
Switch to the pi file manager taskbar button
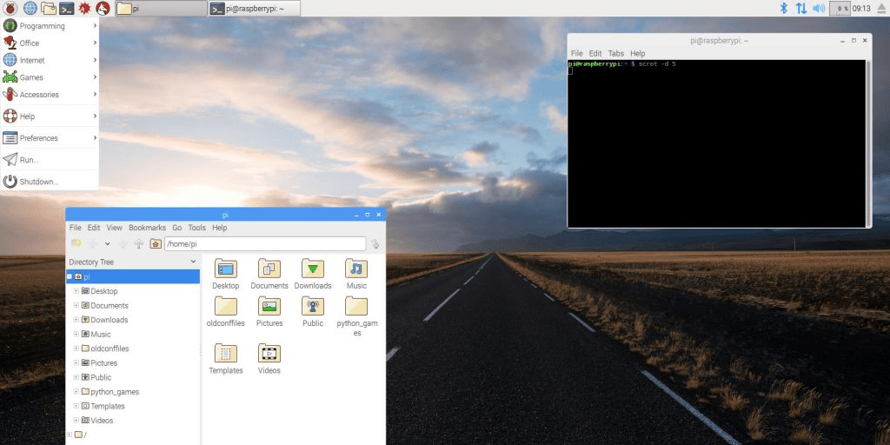click(161, 8)
